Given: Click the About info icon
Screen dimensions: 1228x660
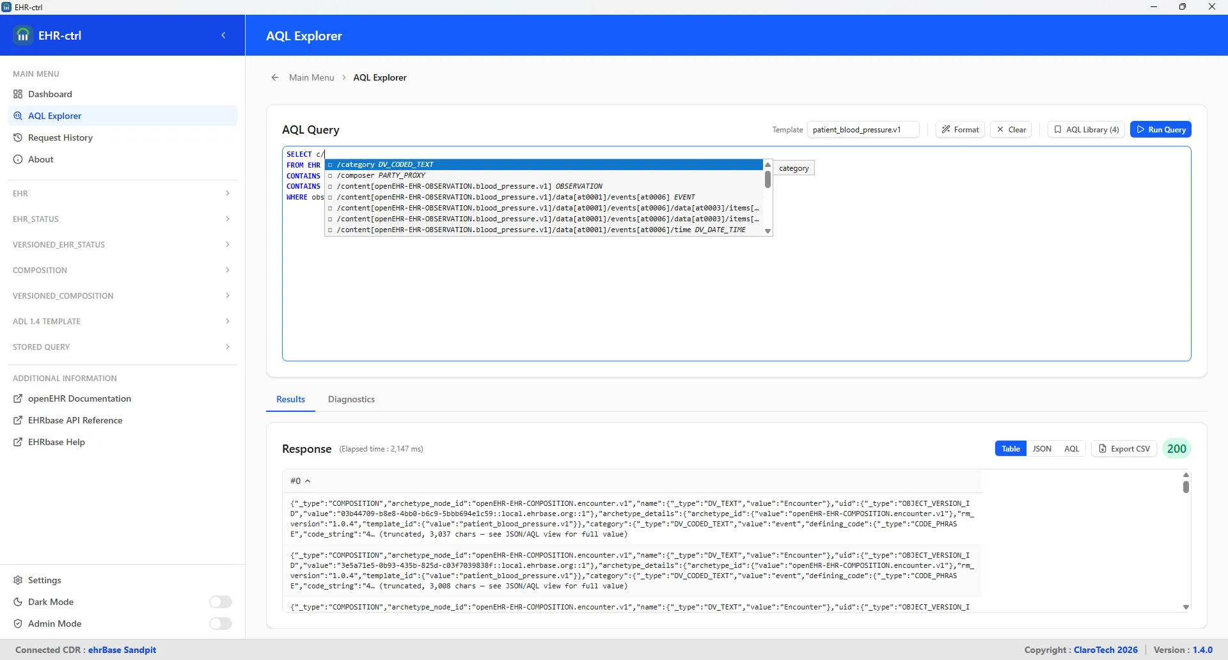Looking at the screenshot, I should coord(18,159).
